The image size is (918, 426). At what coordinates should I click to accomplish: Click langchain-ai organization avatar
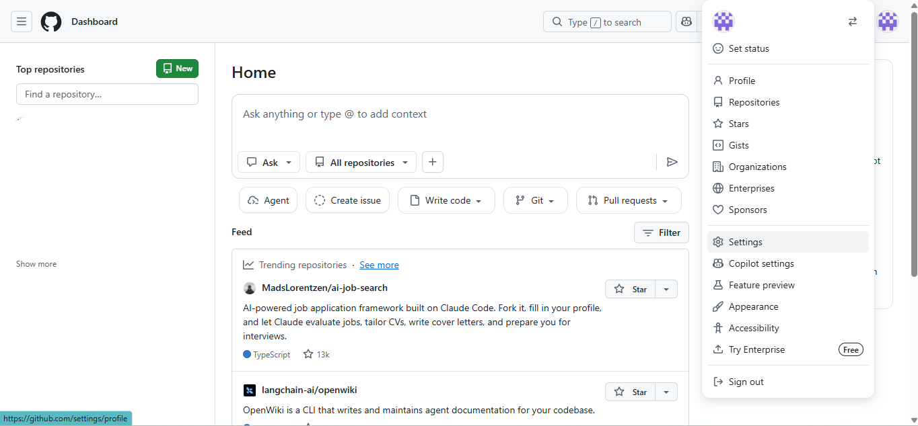pyautogui.click(x=250, y=390)
